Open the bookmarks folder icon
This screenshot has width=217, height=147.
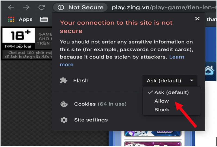(x=44, y=19)
